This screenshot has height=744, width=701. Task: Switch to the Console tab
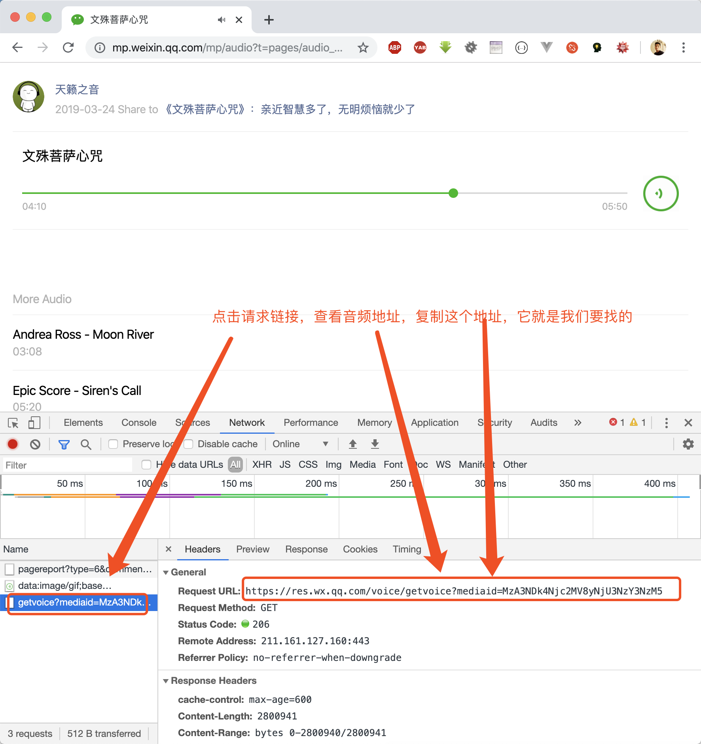coord(139,423)
